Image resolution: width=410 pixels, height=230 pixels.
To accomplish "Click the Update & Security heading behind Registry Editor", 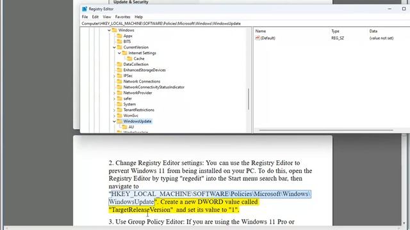I will pyautogui.click(x=131, y=2).
